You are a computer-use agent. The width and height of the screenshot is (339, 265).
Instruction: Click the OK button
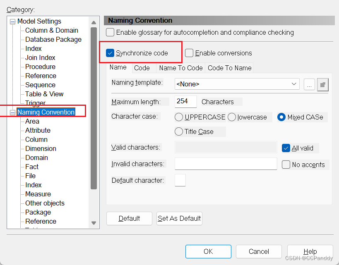click(208, 251)
